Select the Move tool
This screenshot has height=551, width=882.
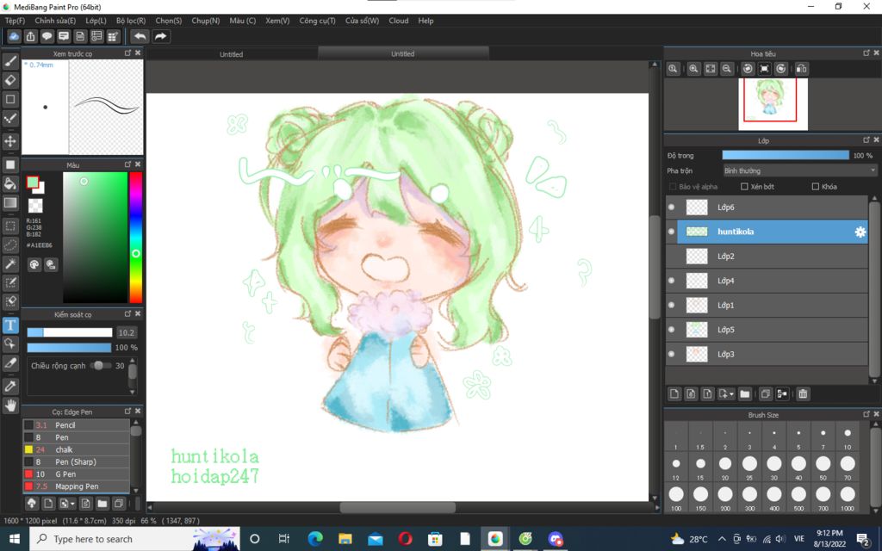click(10, 140)
